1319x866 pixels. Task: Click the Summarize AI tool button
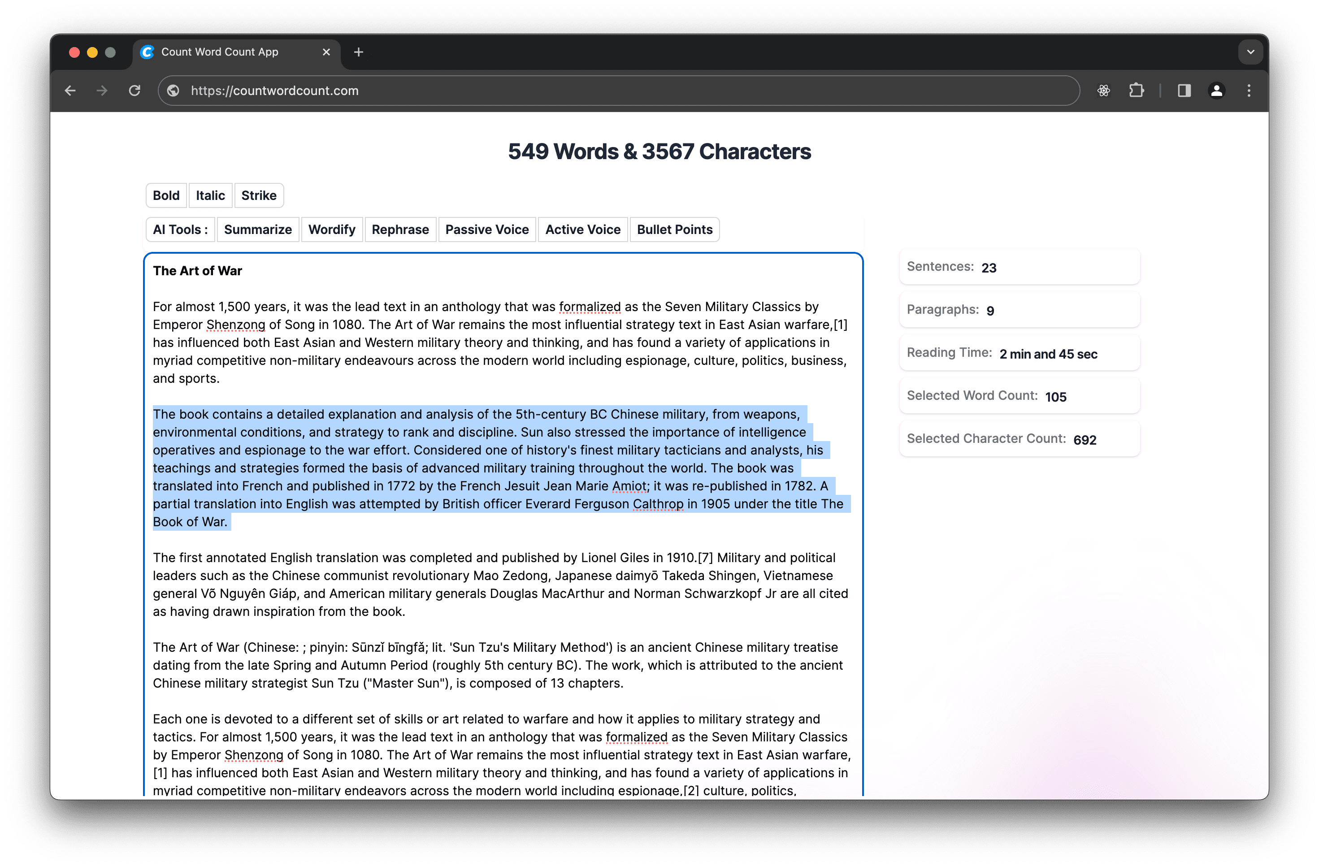258,229
